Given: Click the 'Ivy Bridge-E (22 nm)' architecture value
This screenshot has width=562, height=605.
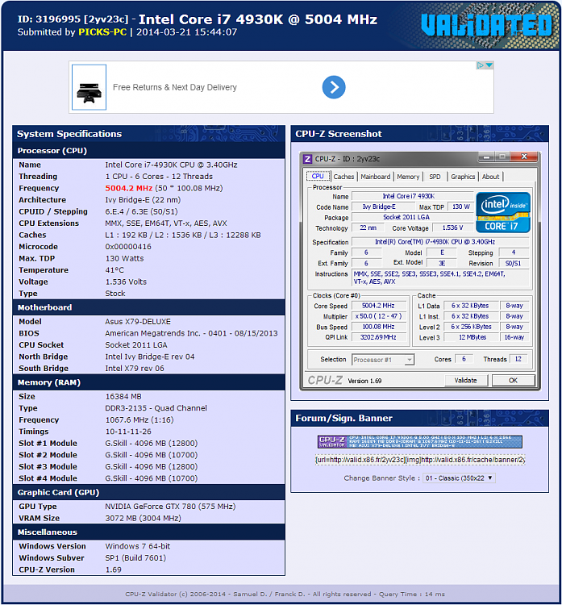Looking at the screenshot, I should click(x=143, y=200).
